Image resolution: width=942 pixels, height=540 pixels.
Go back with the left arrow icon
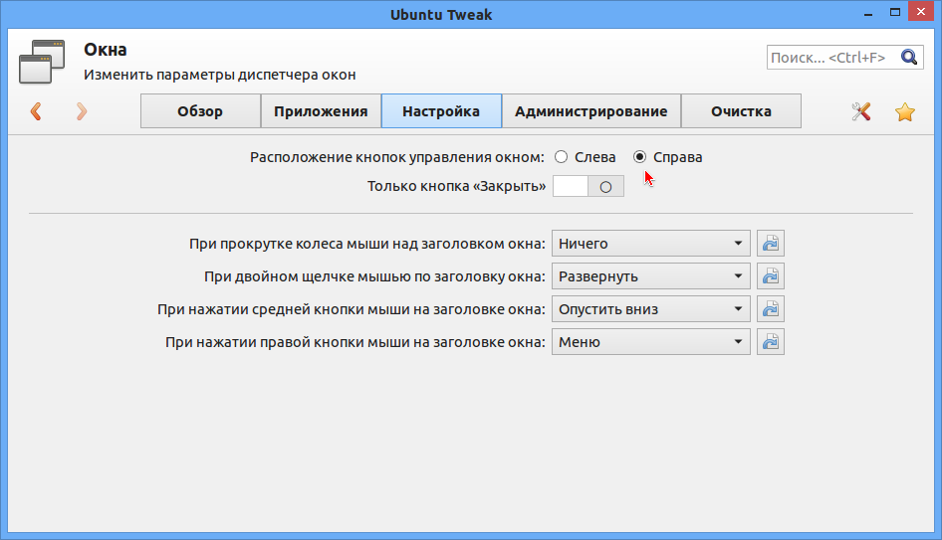click(36, 111)
